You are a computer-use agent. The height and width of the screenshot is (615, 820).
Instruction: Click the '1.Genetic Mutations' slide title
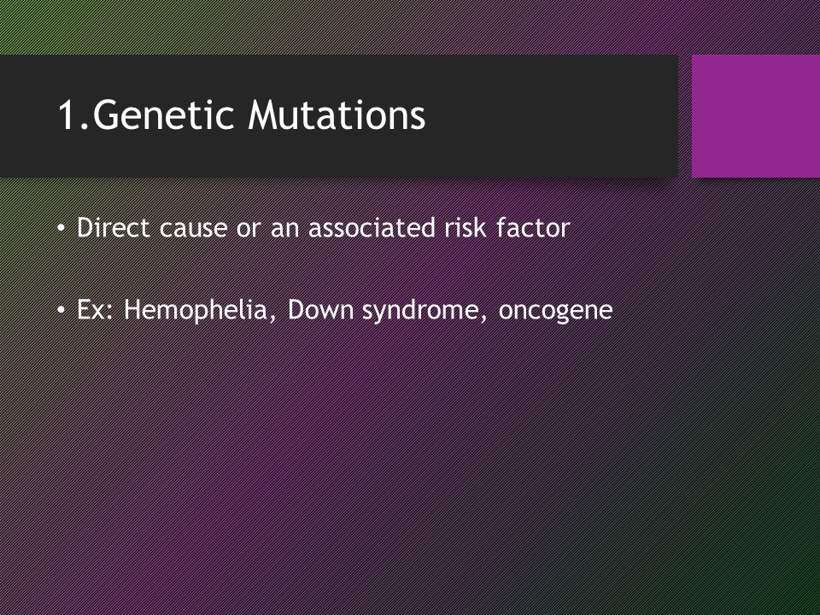(x=242, y=115)
